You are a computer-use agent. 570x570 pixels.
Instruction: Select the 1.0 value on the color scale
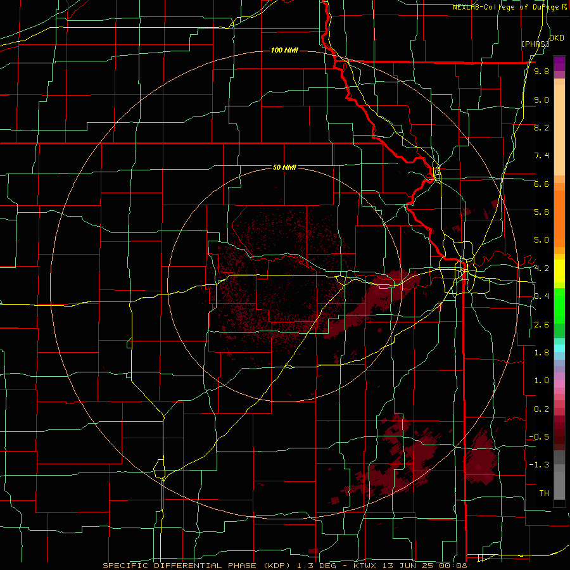pyautogui.click(x=541, y=380)
